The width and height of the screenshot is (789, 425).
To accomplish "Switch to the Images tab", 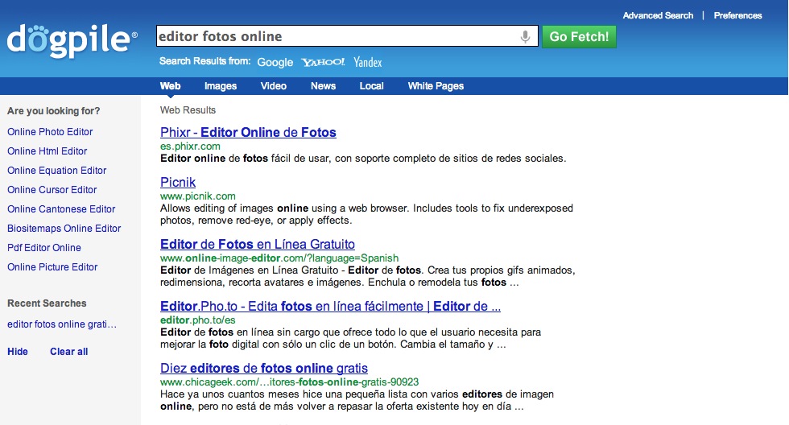I will coord(220,86).
